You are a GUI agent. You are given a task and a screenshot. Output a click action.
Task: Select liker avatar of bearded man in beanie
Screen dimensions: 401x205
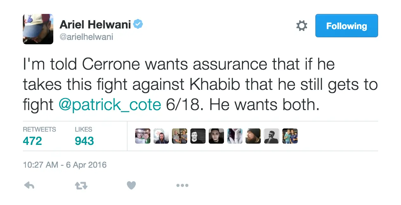point(253,136)
